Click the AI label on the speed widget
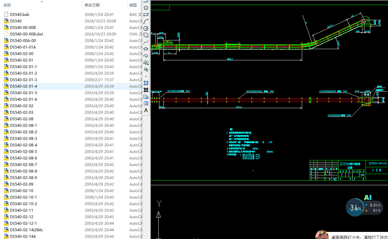The width and height of the screenshot is (388, 239). pos(368,198)
